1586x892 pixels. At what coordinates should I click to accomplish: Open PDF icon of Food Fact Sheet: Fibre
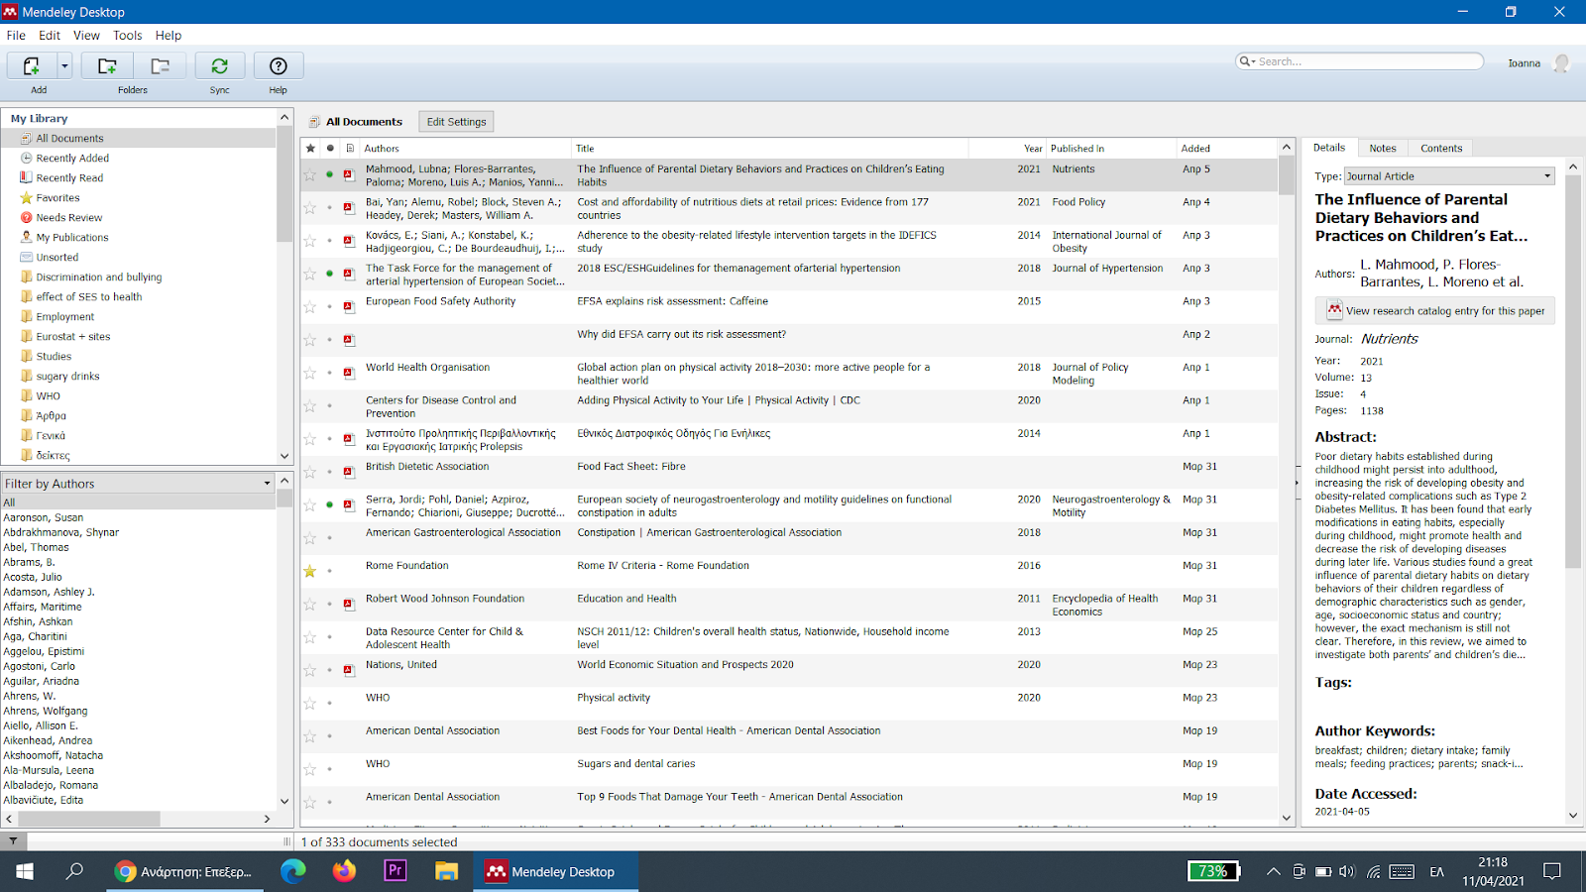point(349,473)
